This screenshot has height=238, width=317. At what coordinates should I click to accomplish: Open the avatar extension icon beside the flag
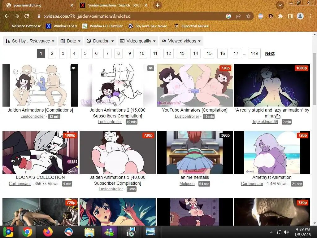pos(271,16)
